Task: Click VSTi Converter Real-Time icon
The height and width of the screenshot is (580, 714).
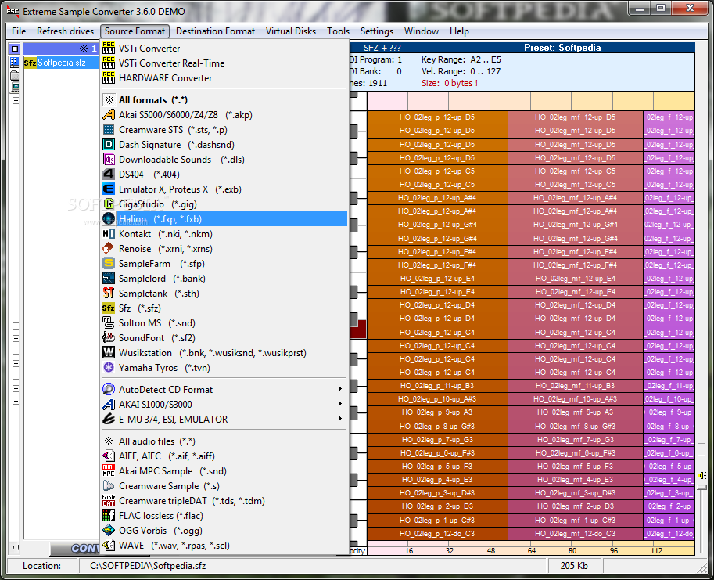Action: point(109,63)
